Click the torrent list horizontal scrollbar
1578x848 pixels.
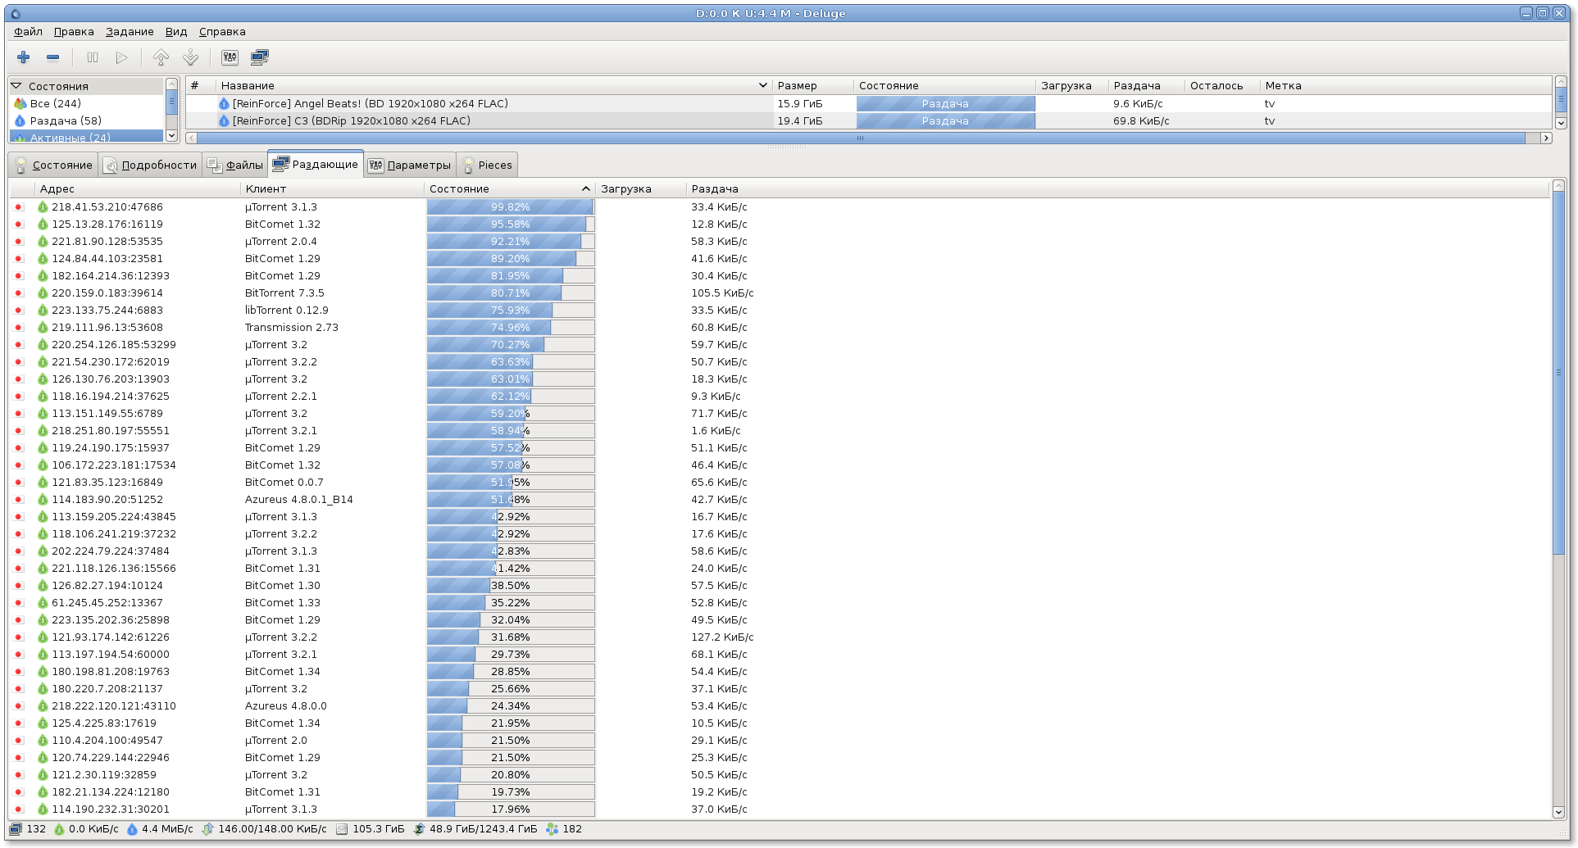coord(860,138)
